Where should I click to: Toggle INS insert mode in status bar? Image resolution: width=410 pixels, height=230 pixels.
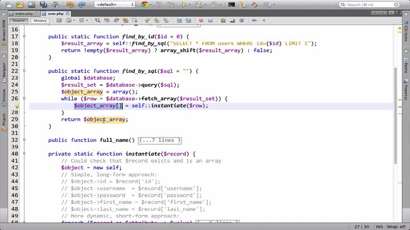tap(379, 227)
